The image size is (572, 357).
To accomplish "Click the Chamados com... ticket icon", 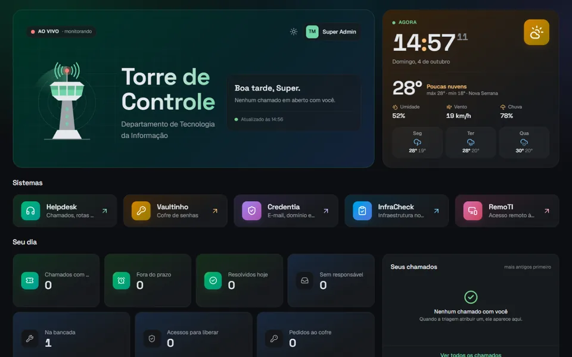I will [30, 280].
